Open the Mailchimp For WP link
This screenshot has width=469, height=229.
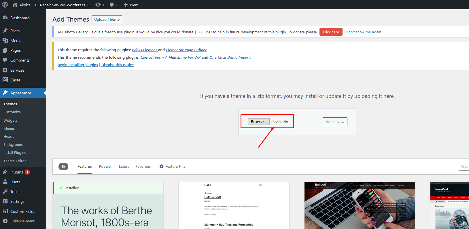(x=185, y=57)
